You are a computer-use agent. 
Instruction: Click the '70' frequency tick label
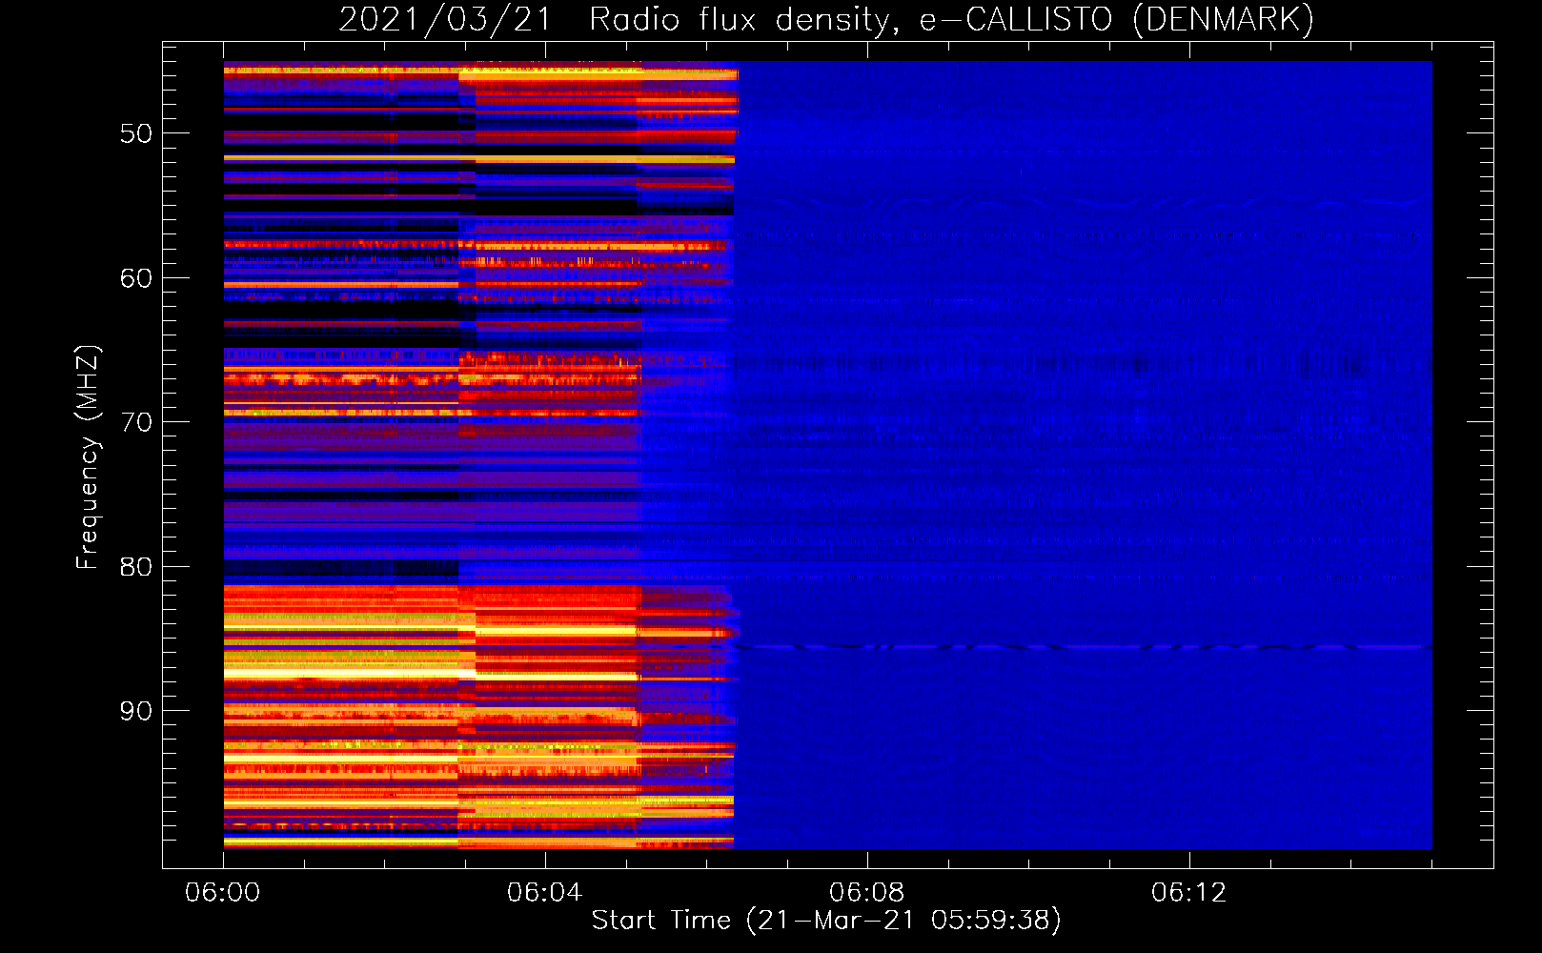[x=136, y=422]
